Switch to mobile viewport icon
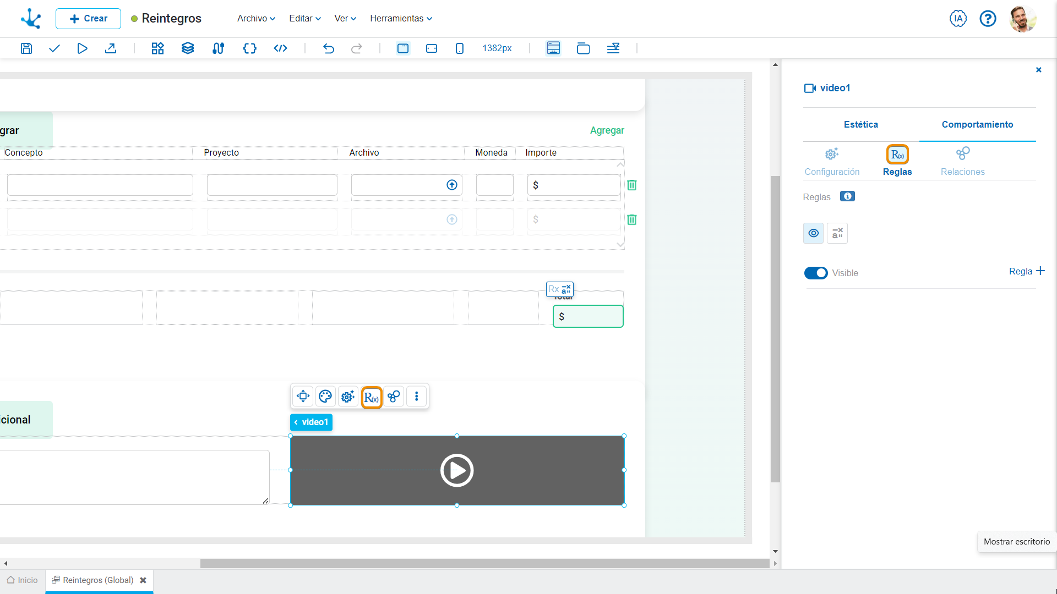Image resolution: width=1057 pixels, height=594 pixels. pyautogui.click(x=460, y=48)
